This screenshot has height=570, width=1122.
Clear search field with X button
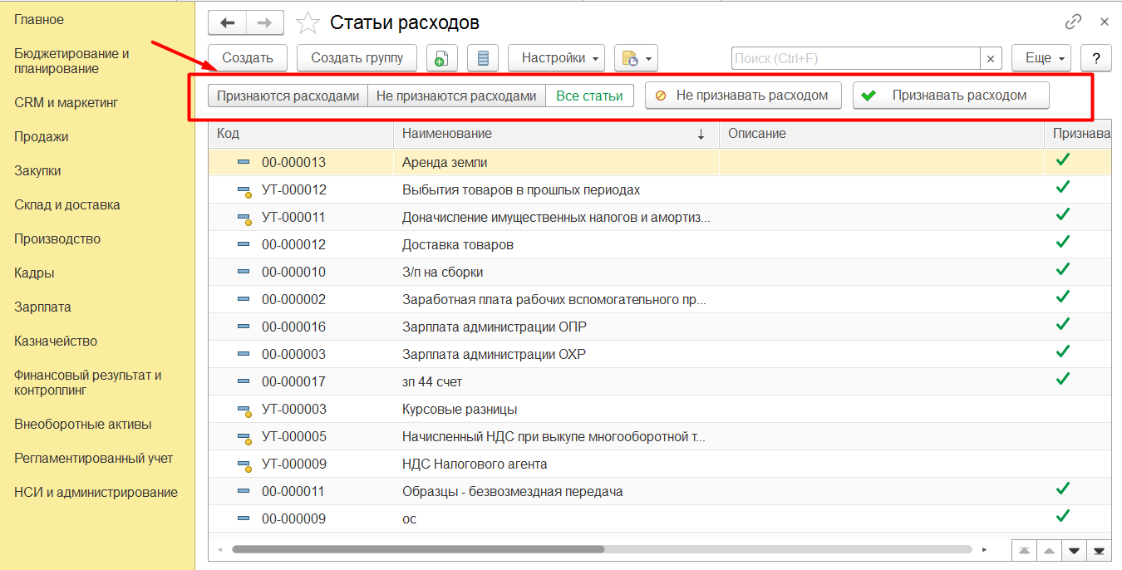[x=991, y=58]
